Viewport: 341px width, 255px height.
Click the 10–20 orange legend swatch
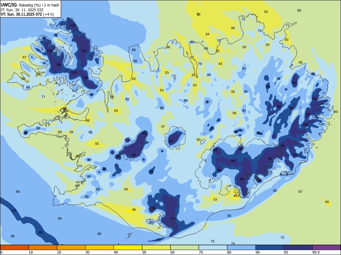click(43, 248)
